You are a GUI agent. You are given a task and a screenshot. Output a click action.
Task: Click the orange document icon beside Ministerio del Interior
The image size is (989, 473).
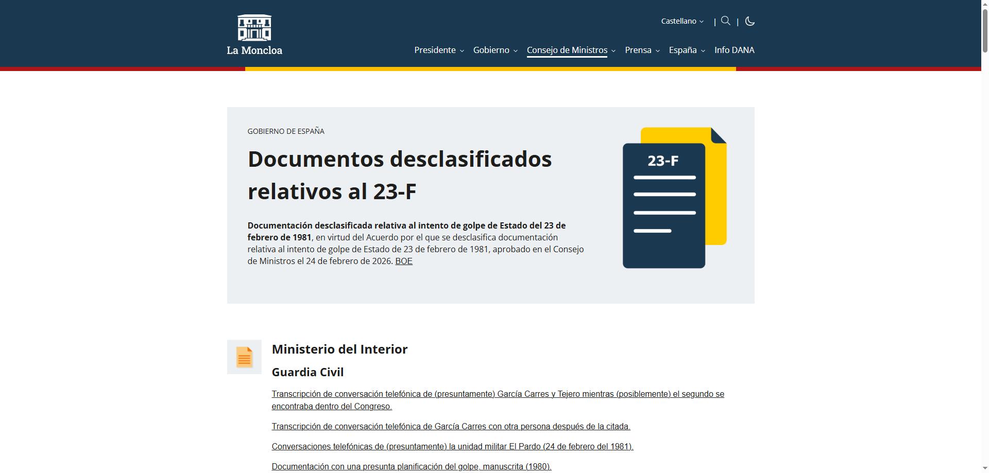click(x=244, y=357)
